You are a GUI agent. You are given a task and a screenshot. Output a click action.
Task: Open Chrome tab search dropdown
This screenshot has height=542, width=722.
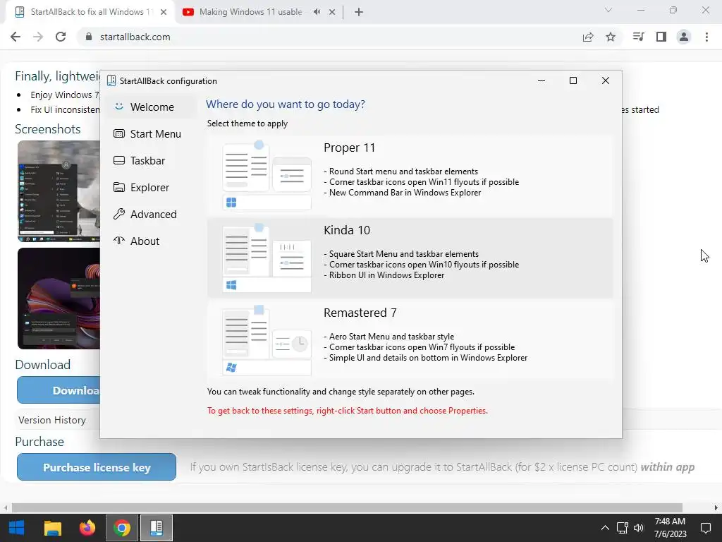coord(608,10)
